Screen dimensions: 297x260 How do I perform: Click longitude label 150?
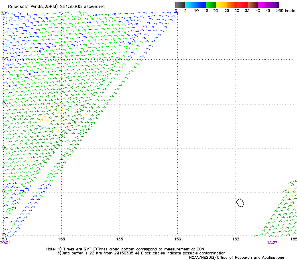[x=3, y=239]
